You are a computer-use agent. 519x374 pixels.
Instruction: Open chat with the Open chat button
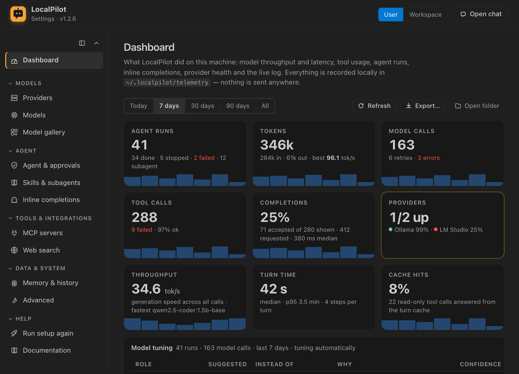tap(481, 14)
